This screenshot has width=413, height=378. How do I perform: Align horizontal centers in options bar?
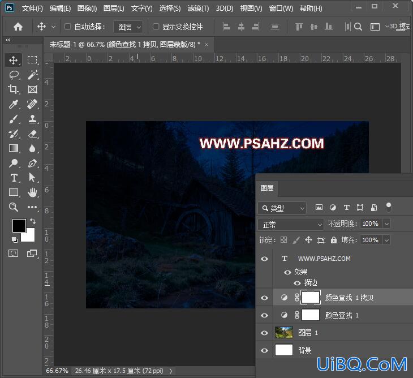(241, 27)
